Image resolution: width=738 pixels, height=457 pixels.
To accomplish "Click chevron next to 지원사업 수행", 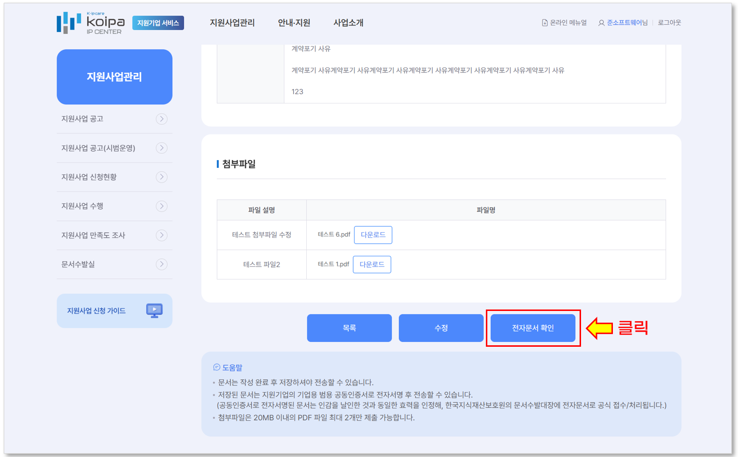I will point(162,206).
